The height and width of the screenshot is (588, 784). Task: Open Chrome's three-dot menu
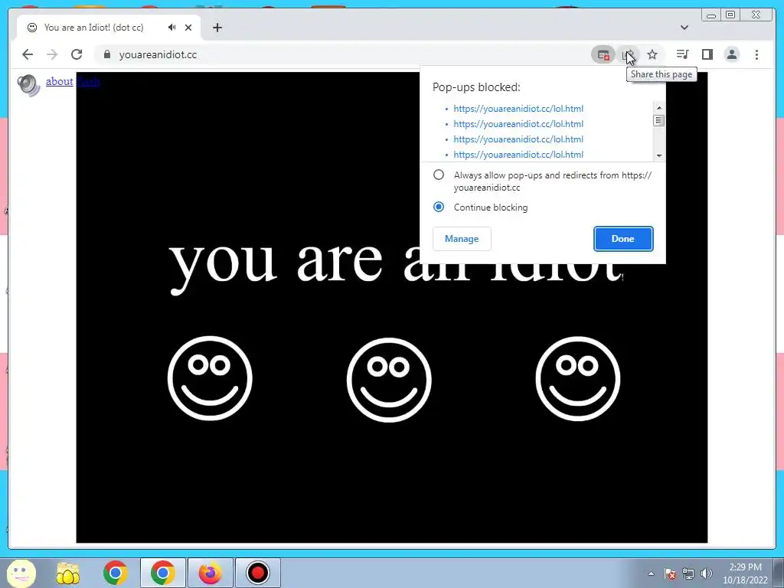(x=757, y=54)
